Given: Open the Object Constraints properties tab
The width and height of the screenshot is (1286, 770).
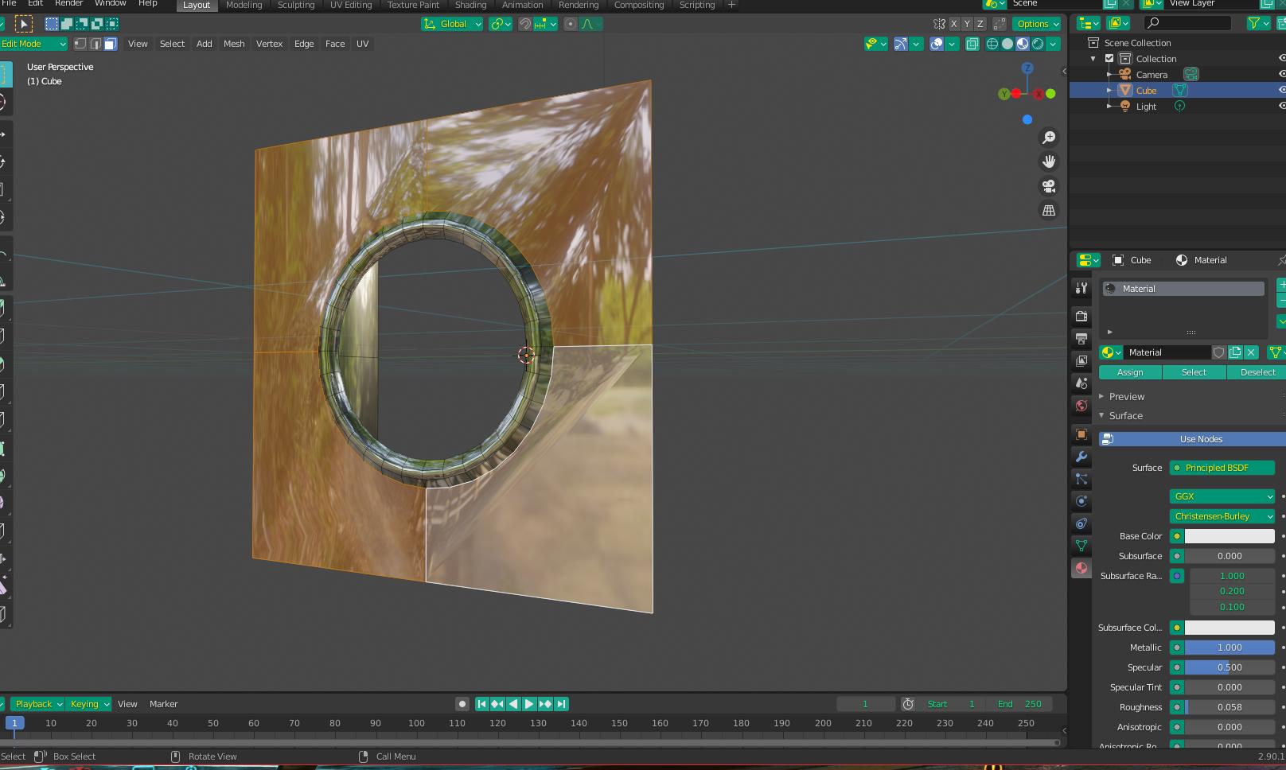Looking at the screenshot, I should [x=1081, y=523].
